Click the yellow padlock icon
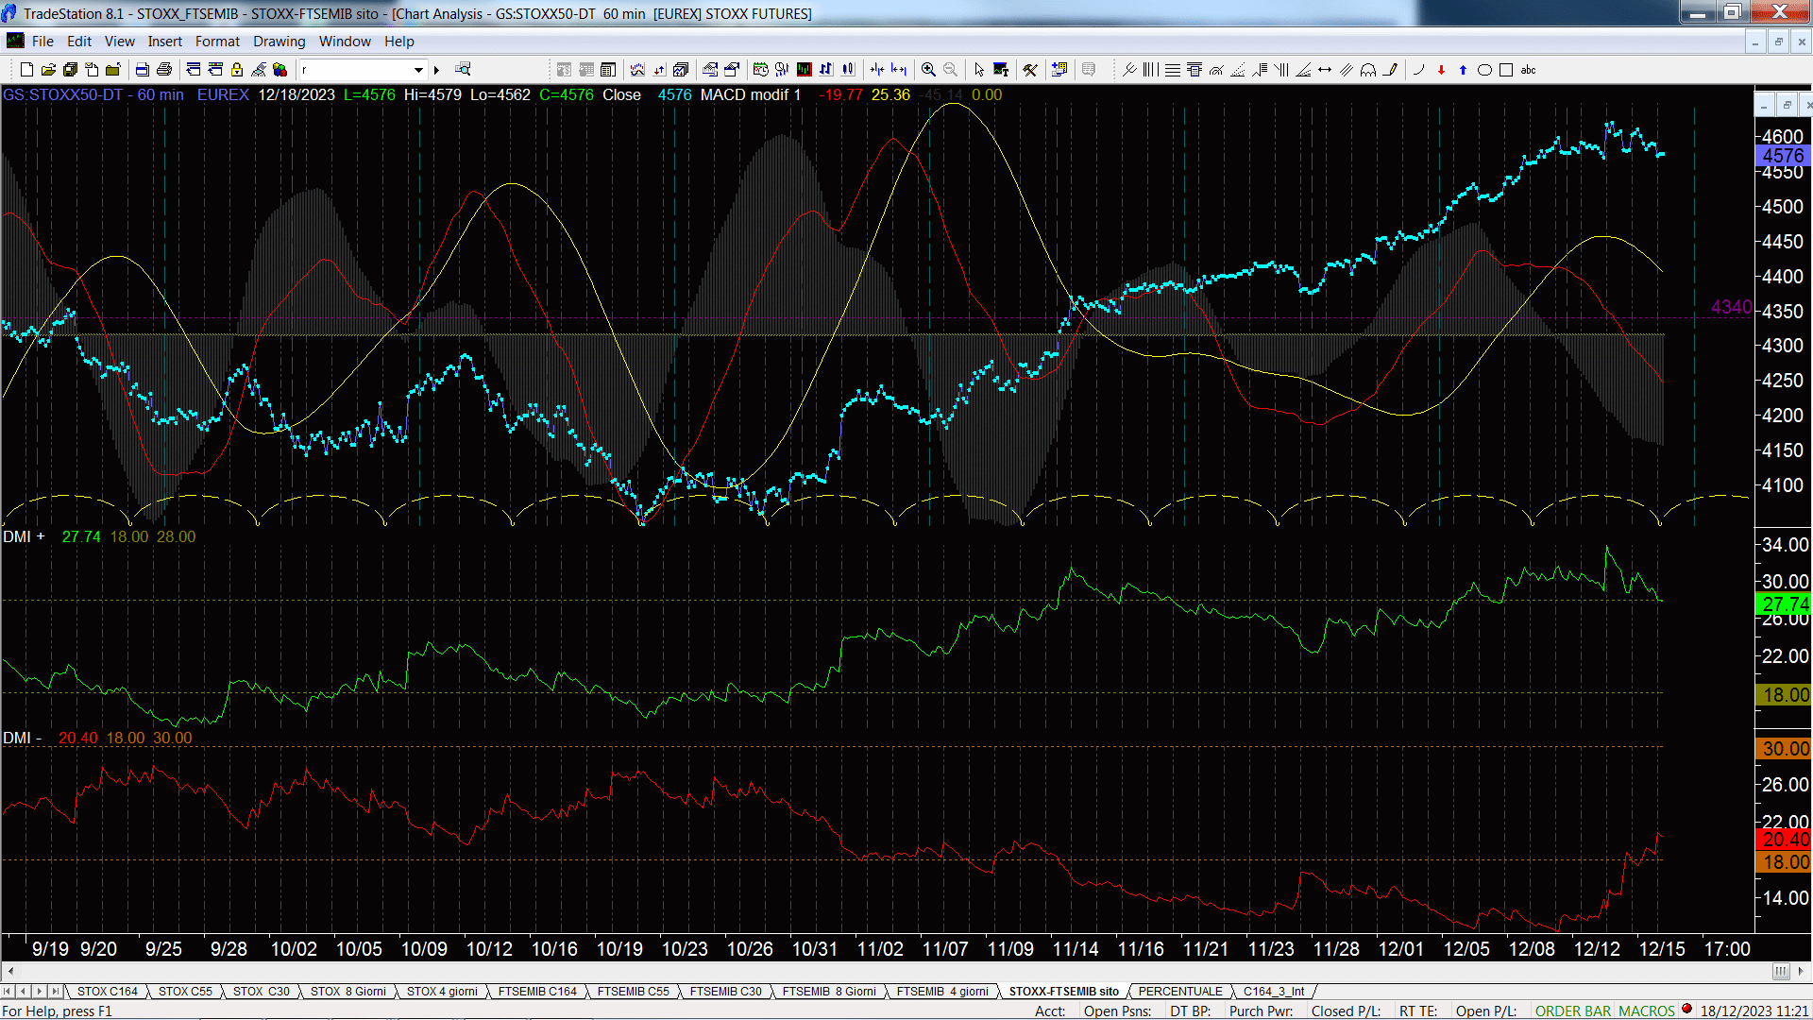Viewport: 1813px width, 1020px height. click(x=237, y=70)
